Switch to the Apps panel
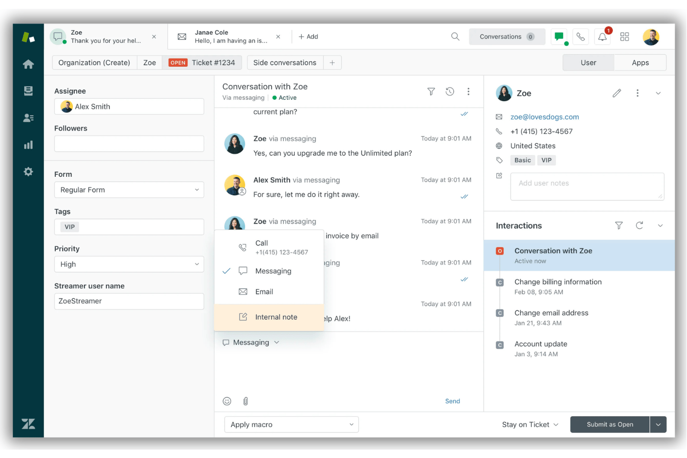The image size is (687, 458). point(640,63)
